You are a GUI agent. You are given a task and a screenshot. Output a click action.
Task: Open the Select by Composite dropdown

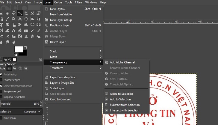tap(32, 112)
